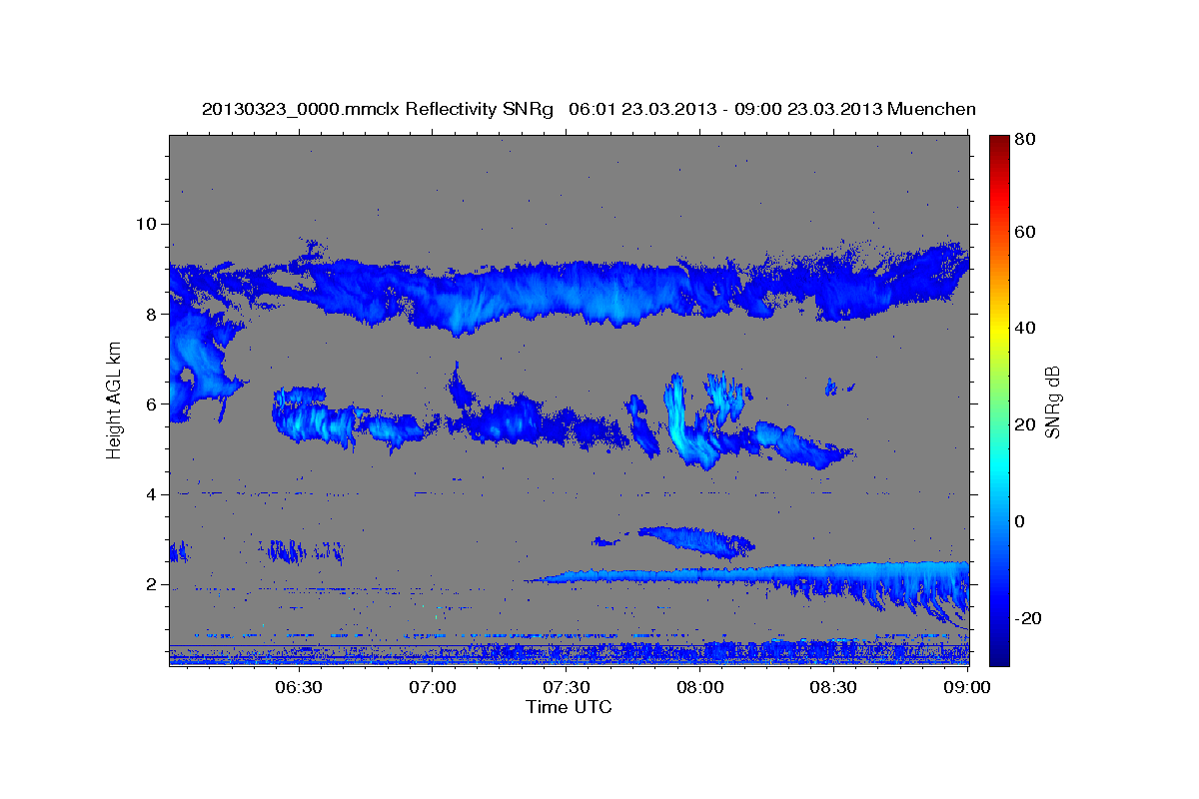
Task: Click the colorbar value 40
Action: (1027, 329)
